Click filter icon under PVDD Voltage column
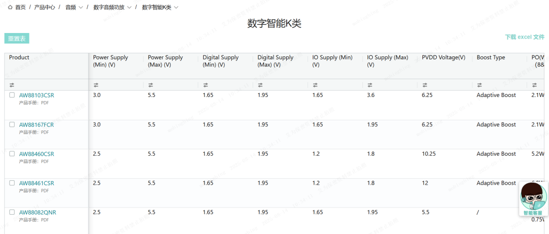The width and height of the screenshot is (549, 234). pos(425,85)
